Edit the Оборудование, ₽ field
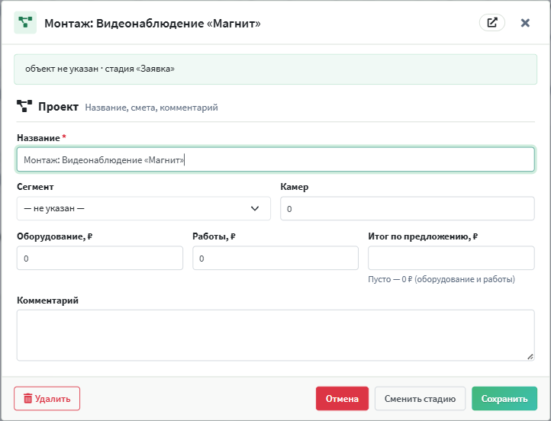This screenshot has width=551, height=421. coord(100,258)
